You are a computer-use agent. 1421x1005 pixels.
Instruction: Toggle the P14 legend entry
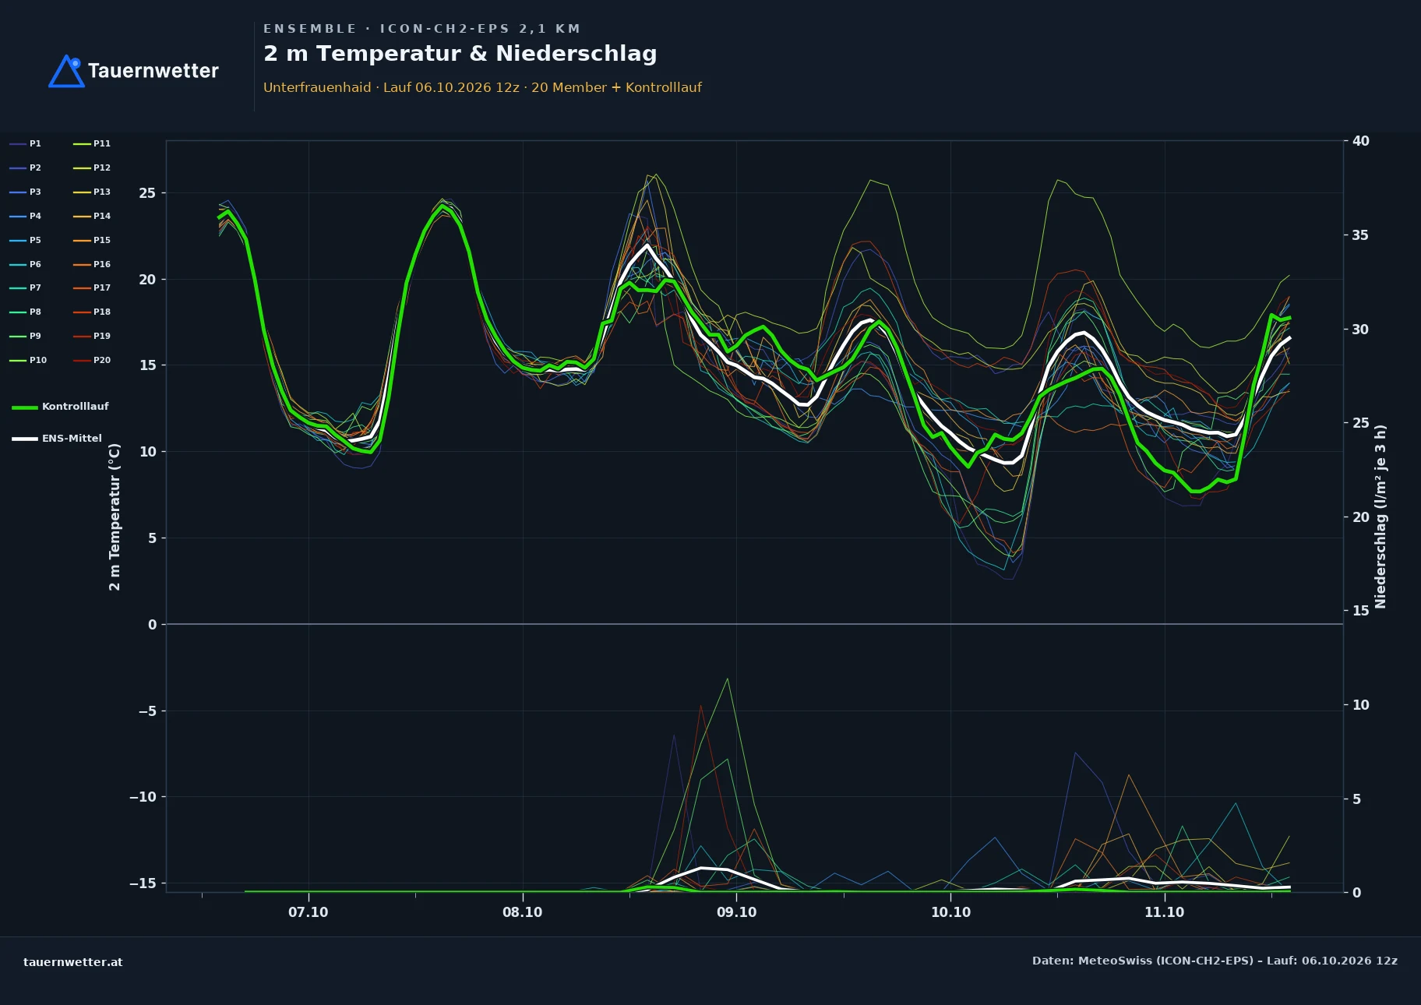[x=92, y=216]
